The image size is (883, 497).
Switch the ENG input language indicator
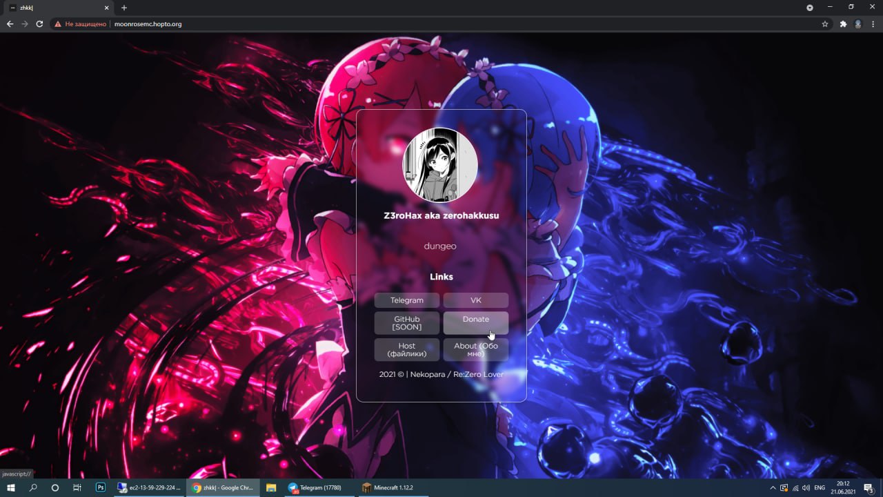pos(820,487)
